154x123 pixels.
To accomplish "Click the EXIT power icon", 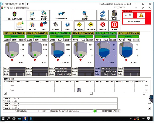I will [x=115, y=25].
